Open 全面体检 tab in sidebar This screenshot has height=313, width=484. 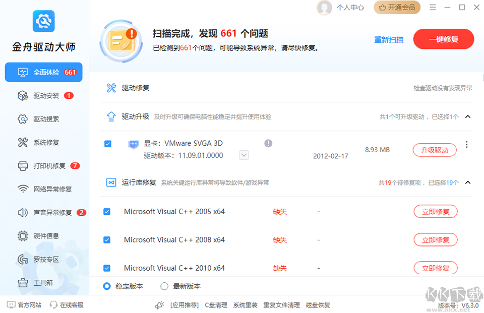(43, 72)
